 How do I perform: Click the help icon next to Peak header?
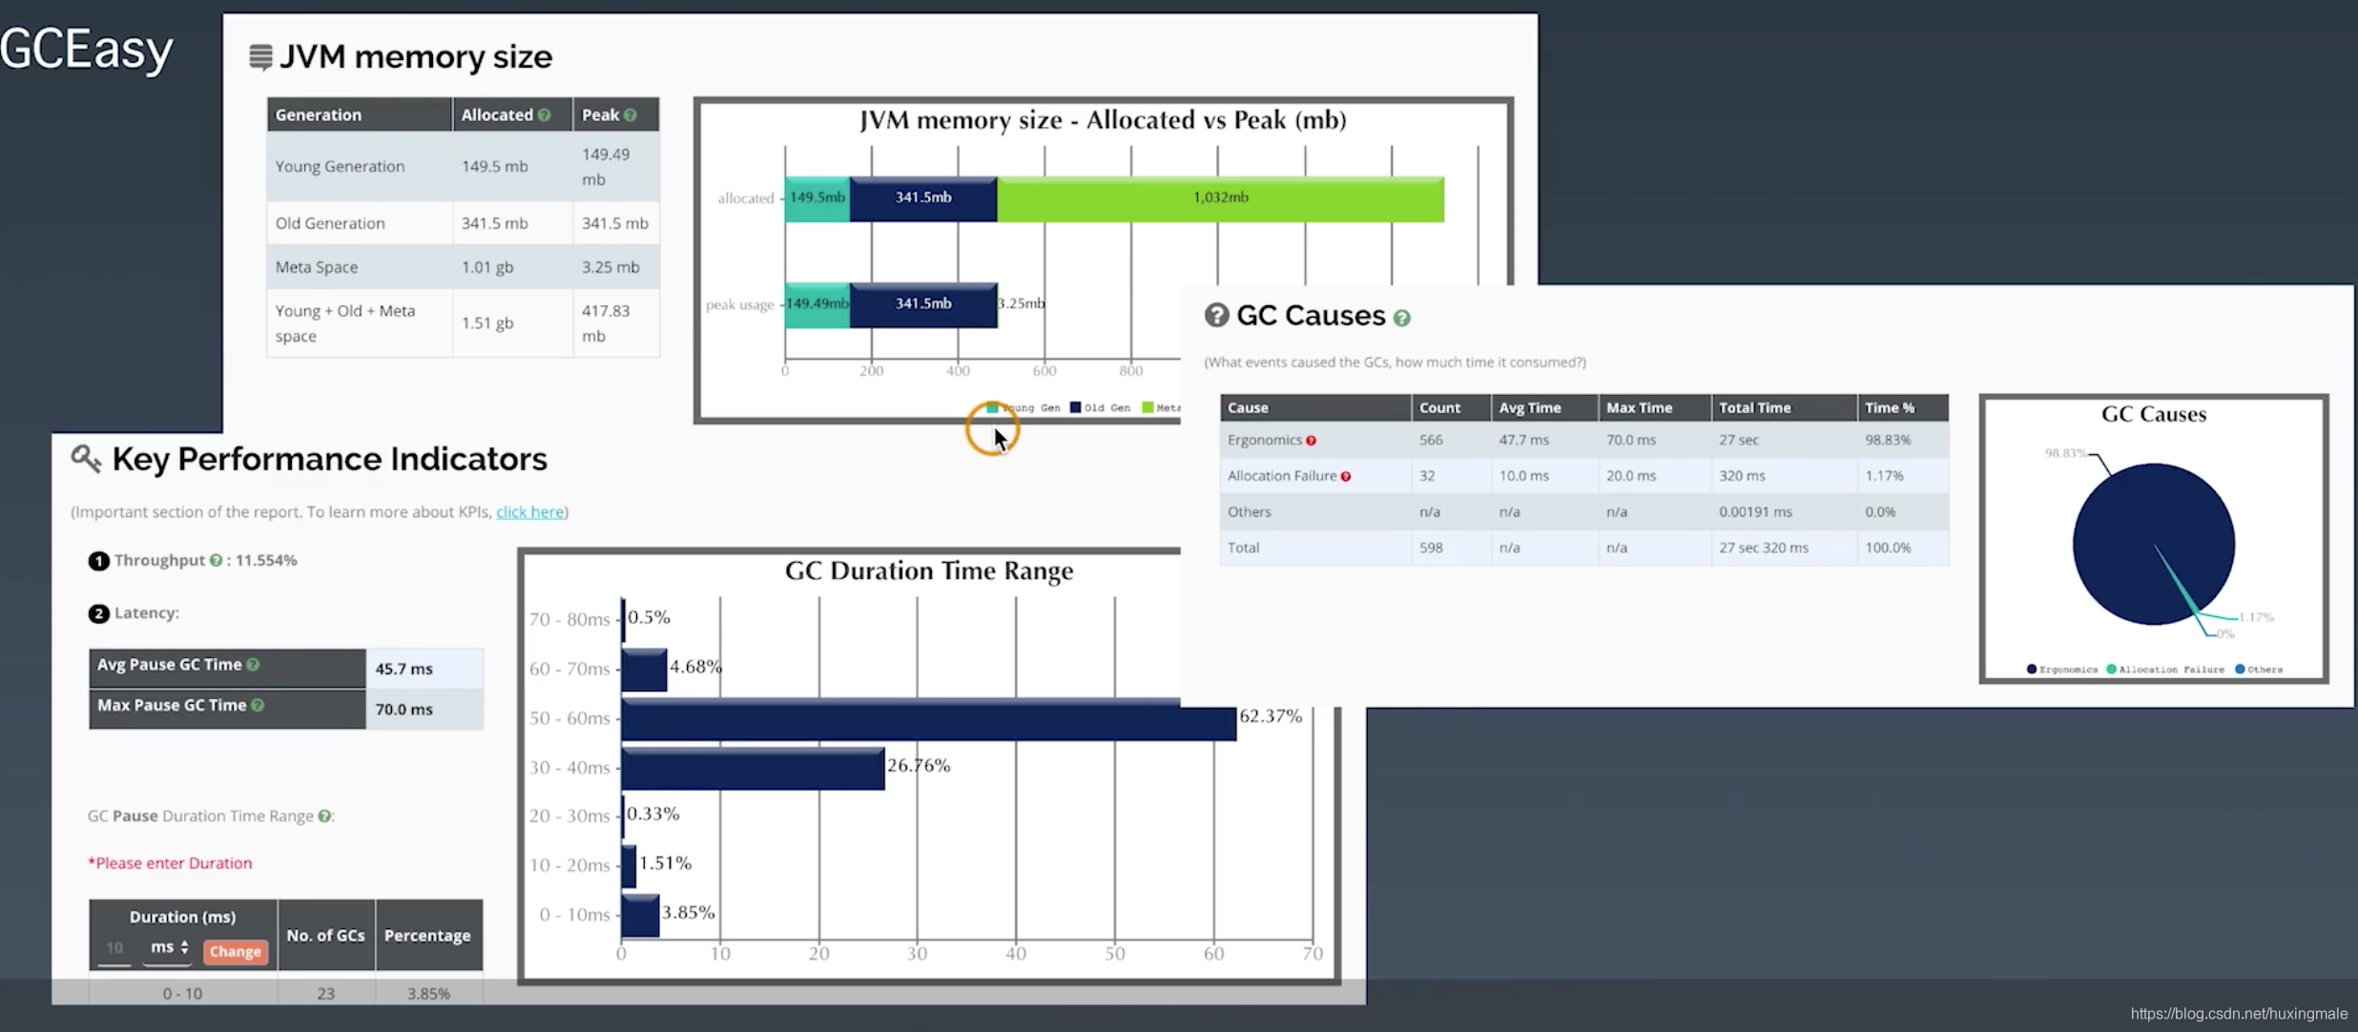(630, 115)
